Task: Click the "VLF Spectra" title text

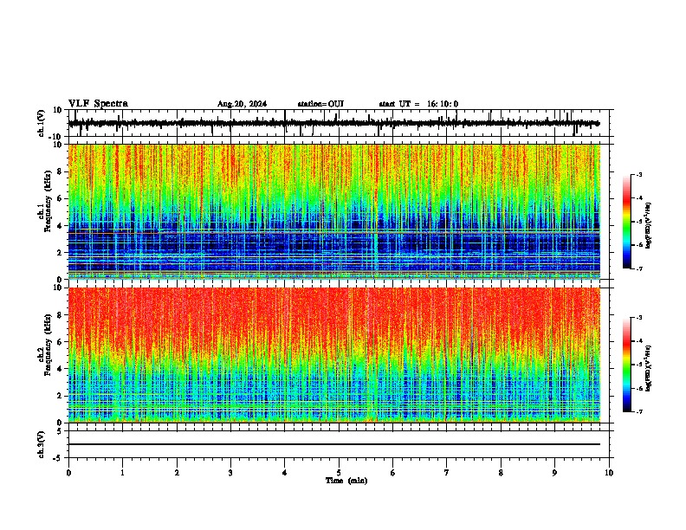Action: tap(98, 104)
